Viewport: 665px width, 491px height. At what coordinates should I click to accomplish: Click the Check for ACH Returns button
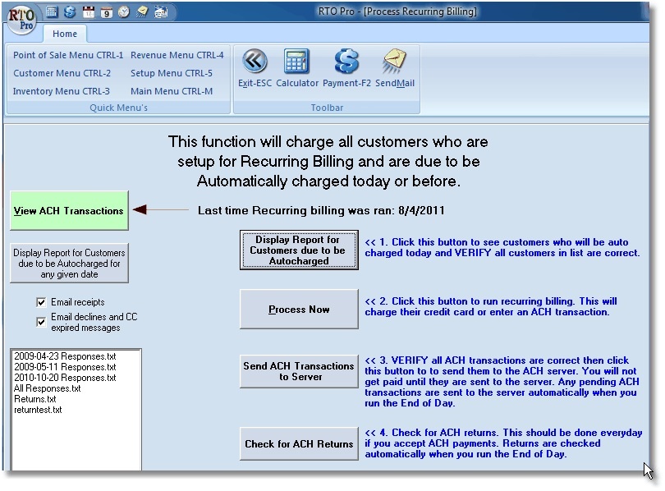click(299, 444)
